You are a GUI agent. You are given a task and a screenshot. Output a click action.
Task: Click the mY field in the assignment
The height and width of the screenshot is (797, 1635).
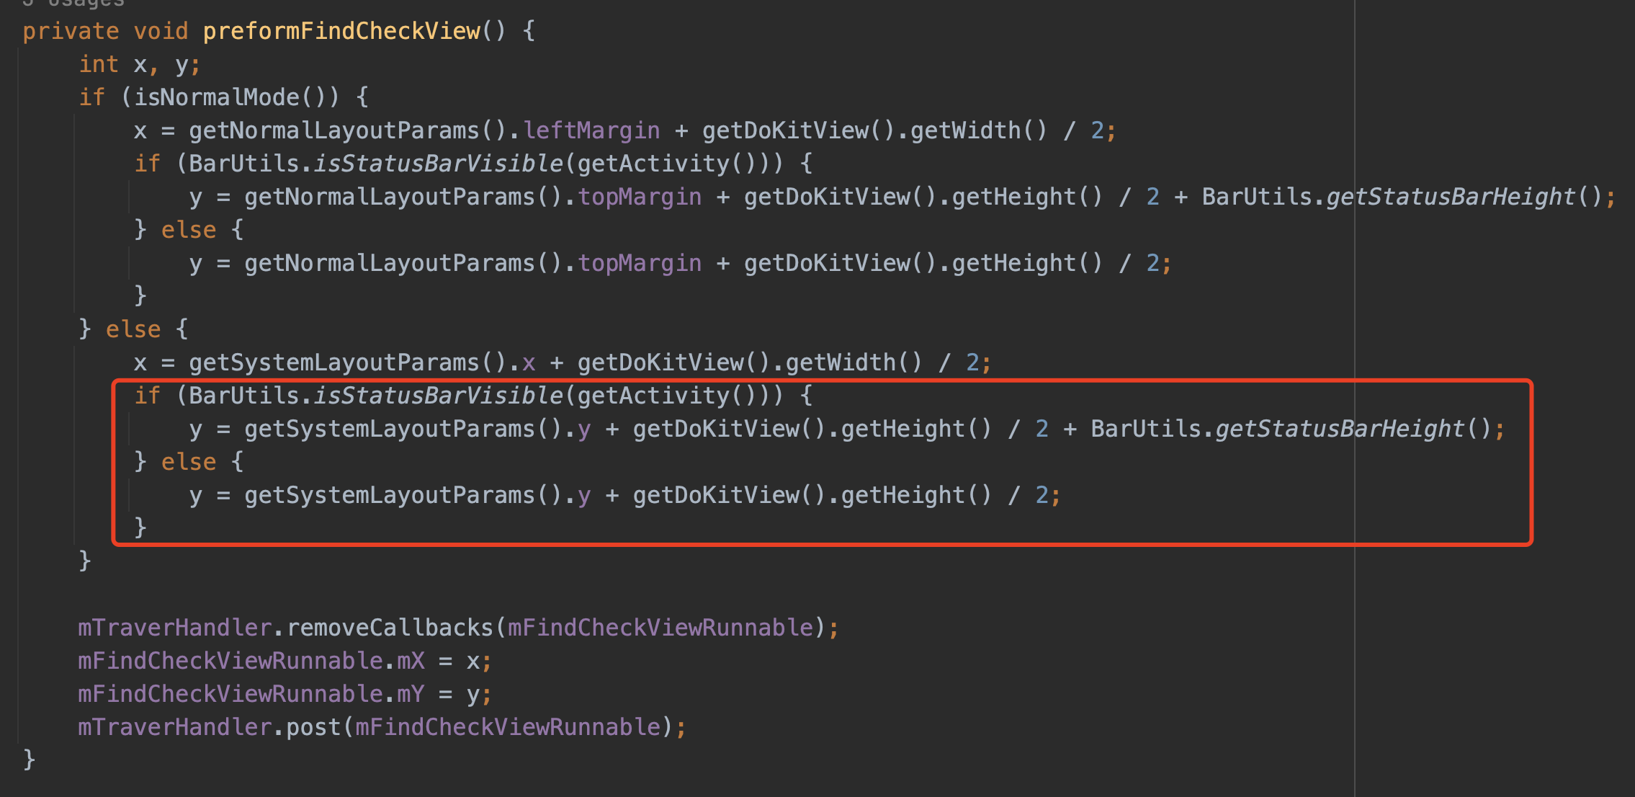pos(411,694)
